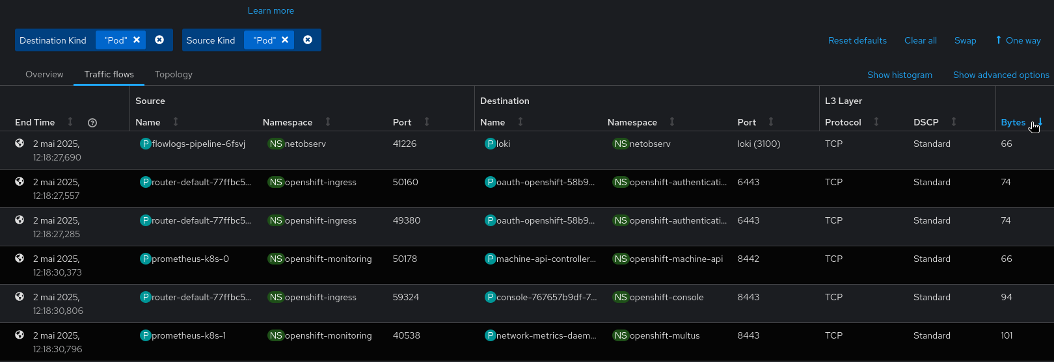Reset filters to defaults
This screenshot has height=362, width=1054.
857,40
